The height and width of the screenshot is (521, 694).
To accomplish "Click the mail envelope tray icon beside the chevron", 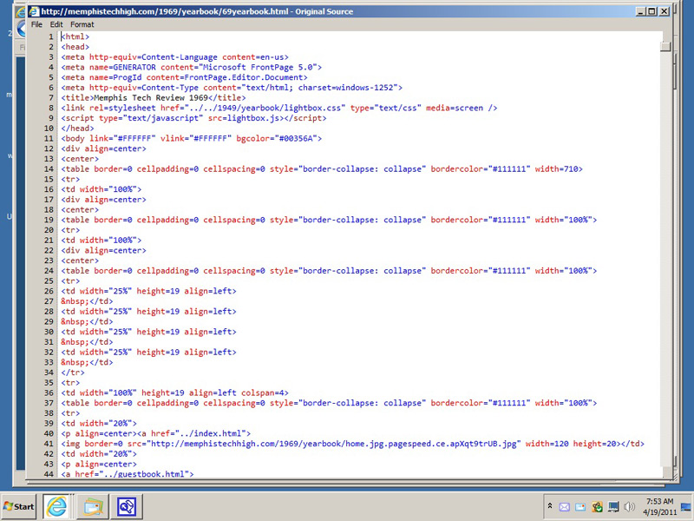I will click(x=564, y=507).
